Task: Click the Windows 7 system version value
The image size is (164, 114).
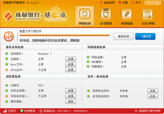Action: [45, 54]
